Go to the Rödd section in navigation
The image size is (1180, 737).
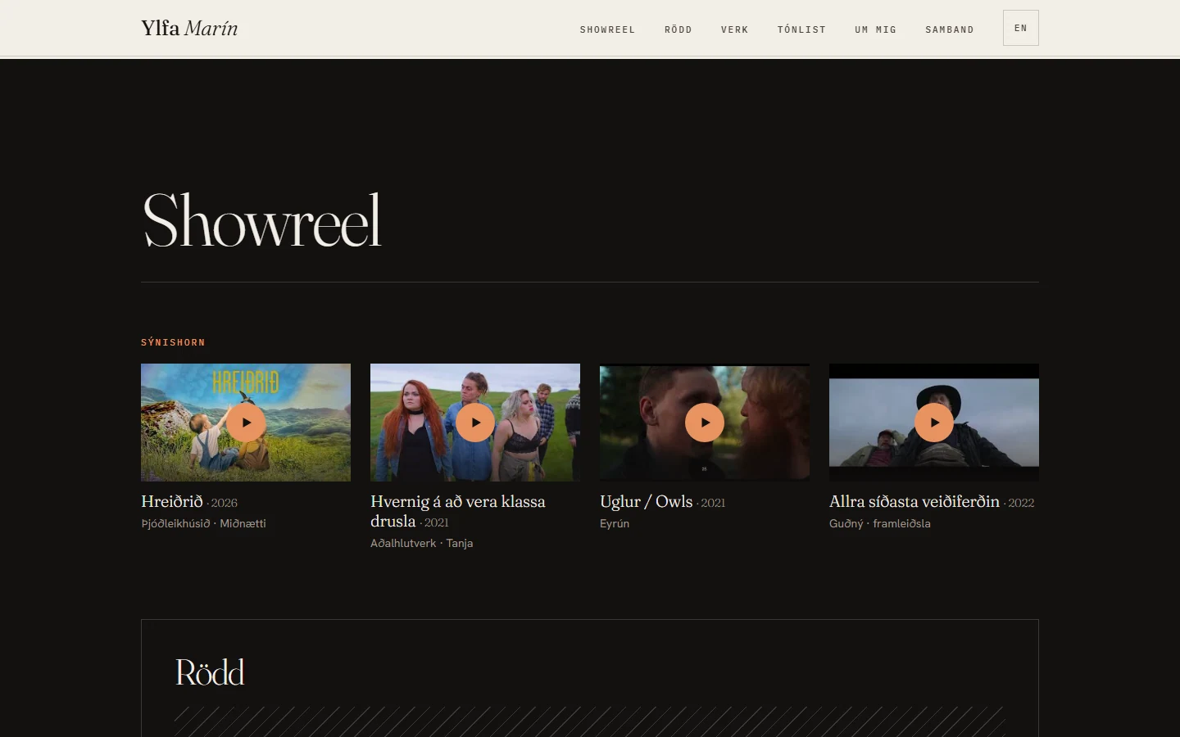[678, 29]
